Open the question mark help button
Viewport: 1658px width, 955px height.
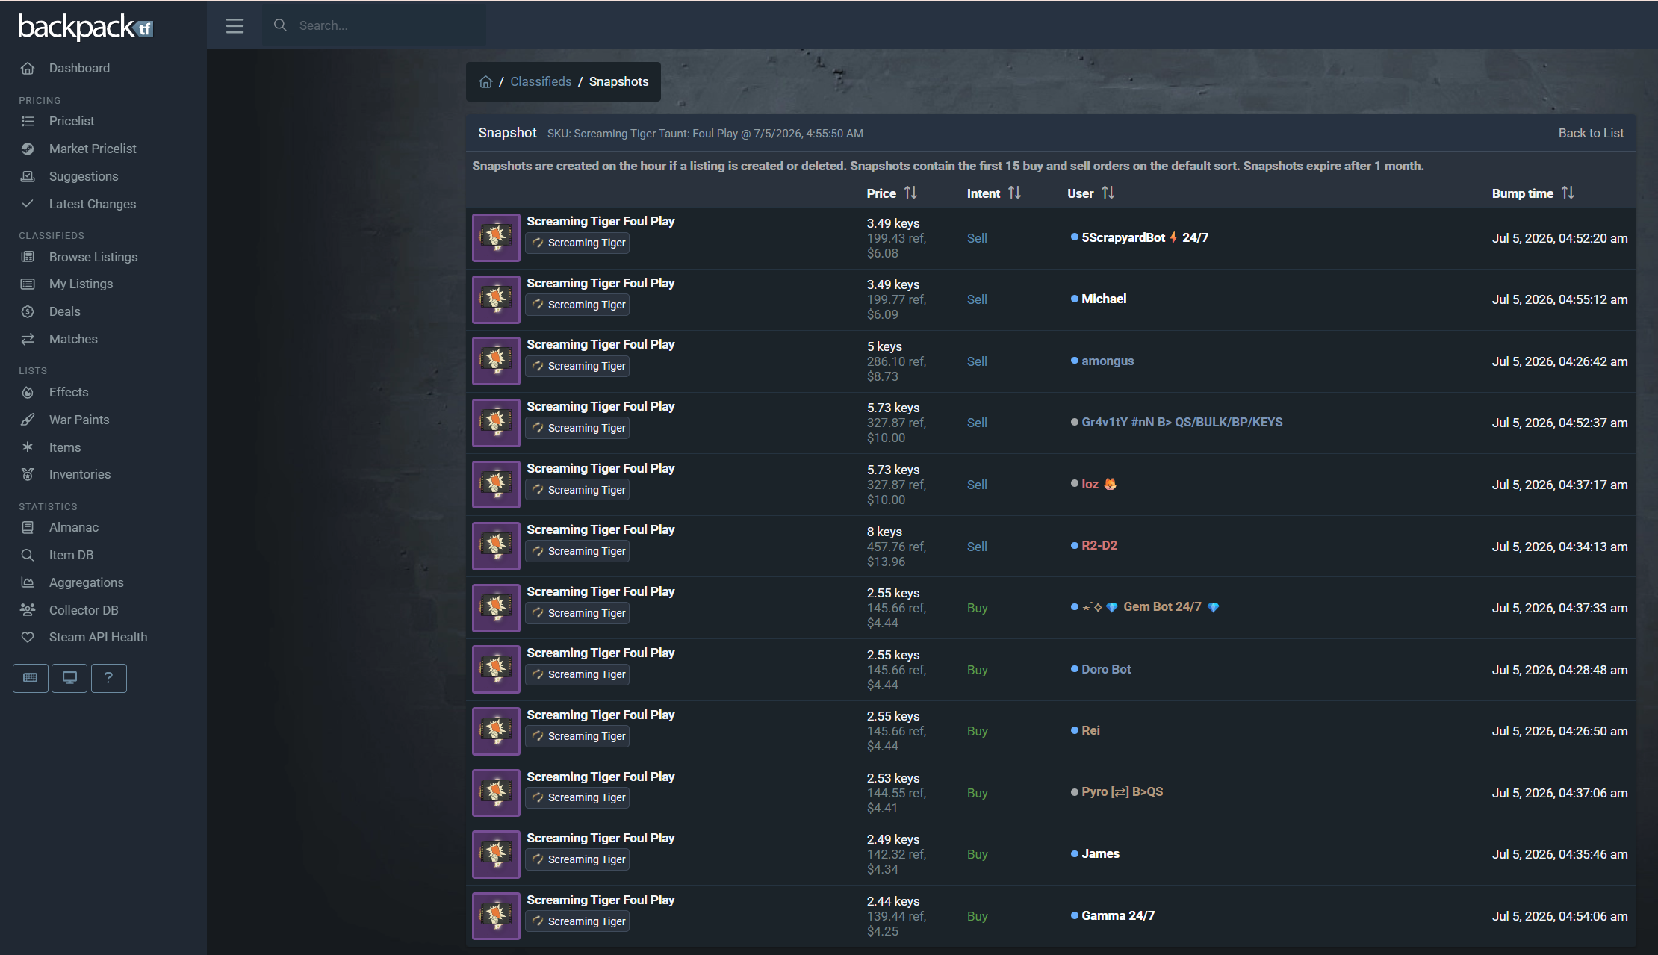109,678
